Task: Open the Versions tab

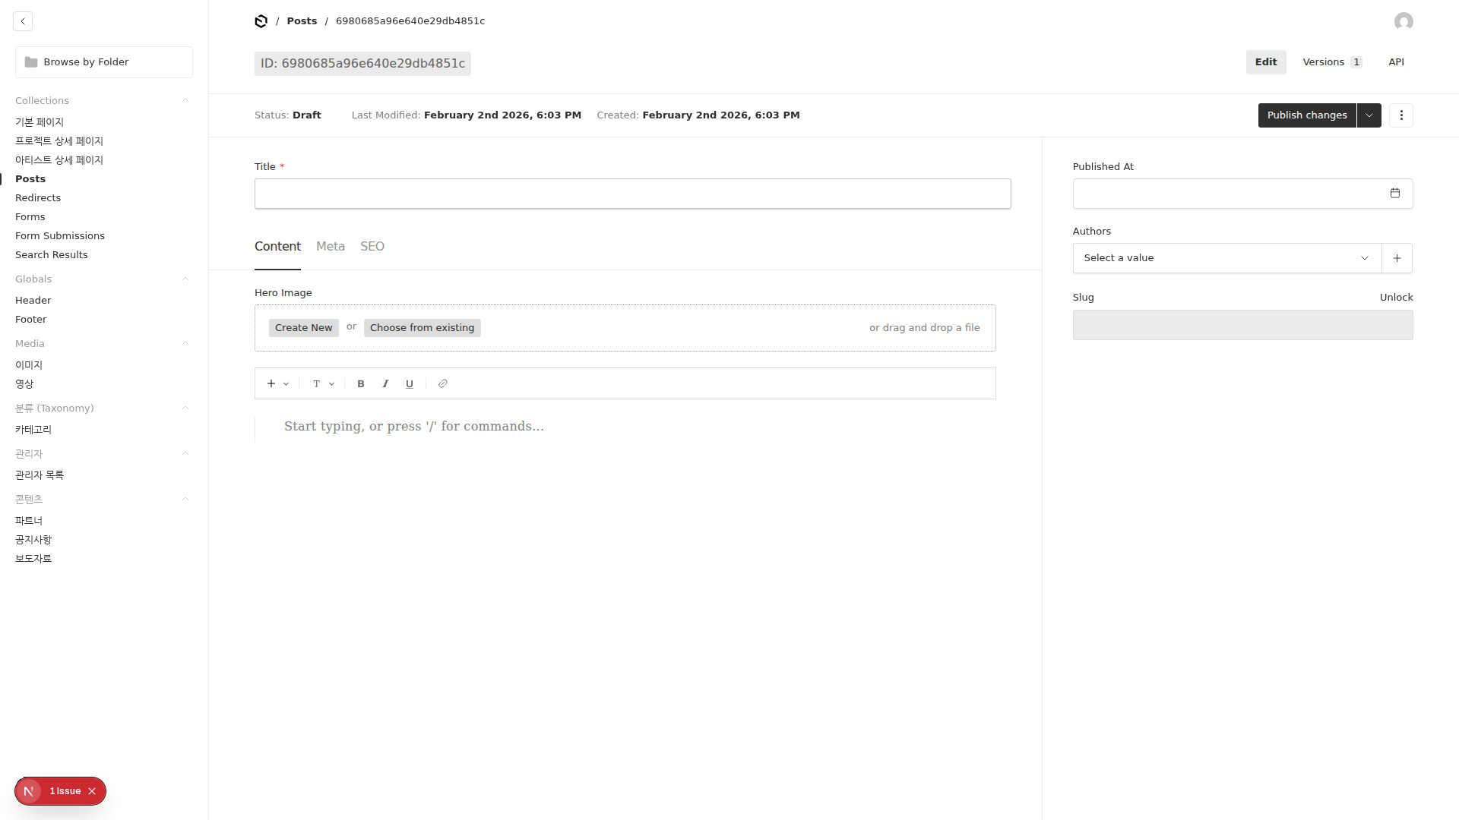Action: [1331, 62]
